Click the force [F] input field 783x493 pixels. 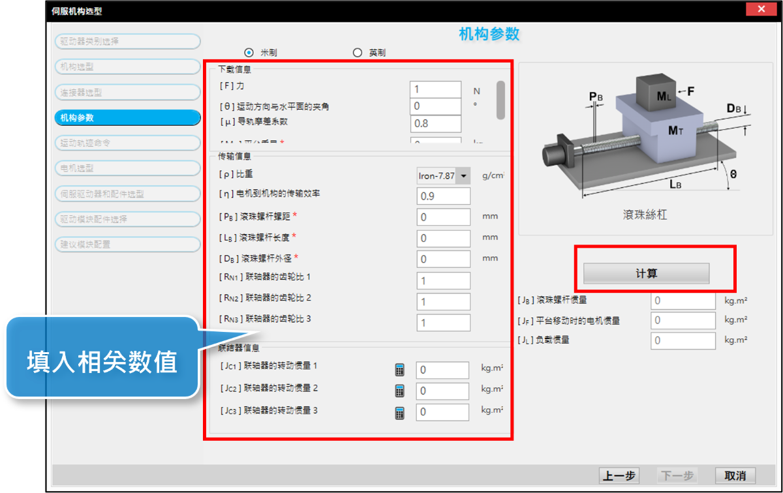click(x=435, y=90)
